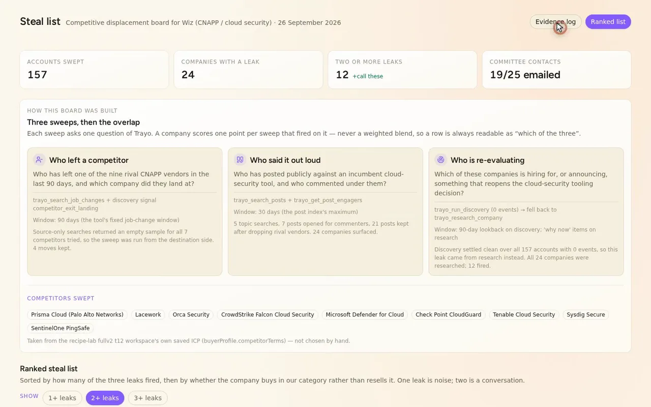The image size is (651, 407).
Task: Switch to the Evidence log tab
Action: click(x=555, y=22)
